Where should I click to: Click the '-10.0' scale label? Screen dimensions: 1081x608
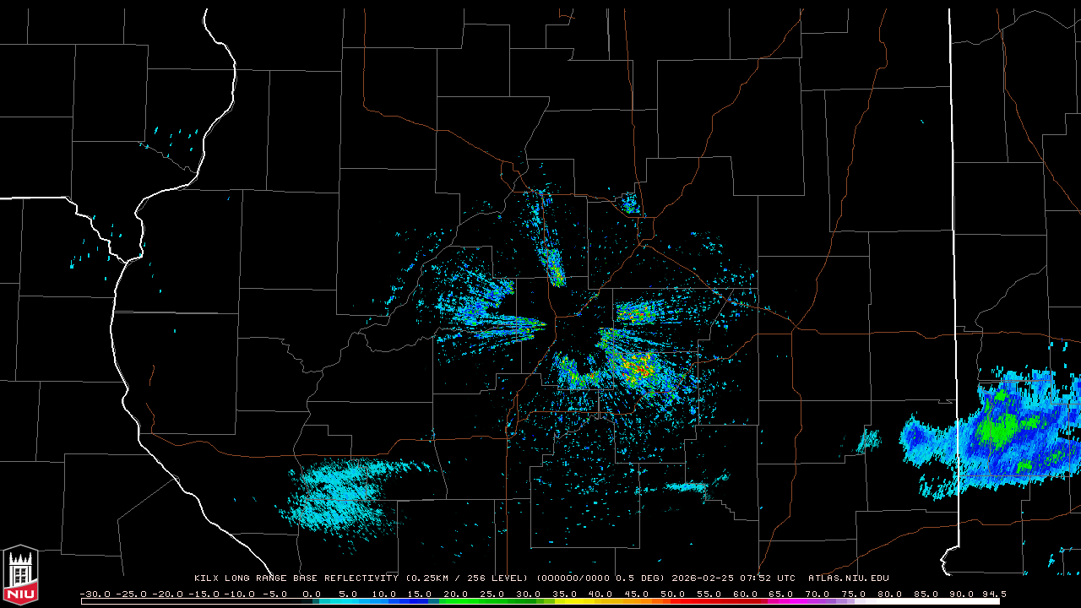pos(240,594)
